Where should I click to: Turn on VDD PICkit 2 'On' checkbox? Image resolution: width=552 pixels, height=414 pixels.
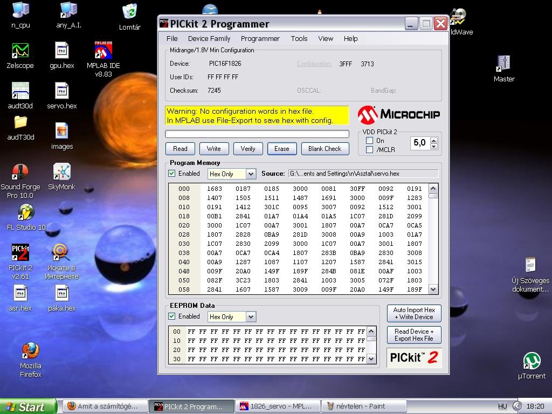coord(370,141)
